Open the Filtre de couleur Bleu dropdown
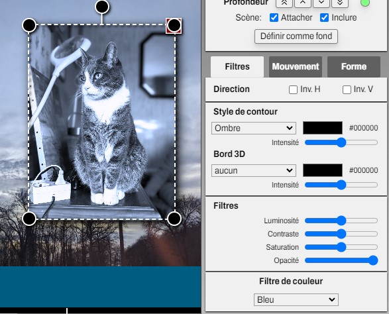Screen dimensions: 389x314 [x=296, y=299]
